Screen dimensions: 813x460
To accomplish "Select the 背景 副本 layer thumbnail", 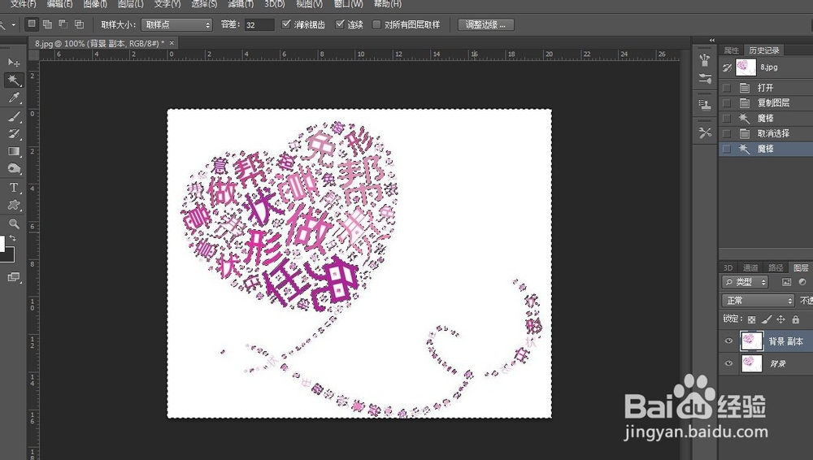I will coord(752,341).
